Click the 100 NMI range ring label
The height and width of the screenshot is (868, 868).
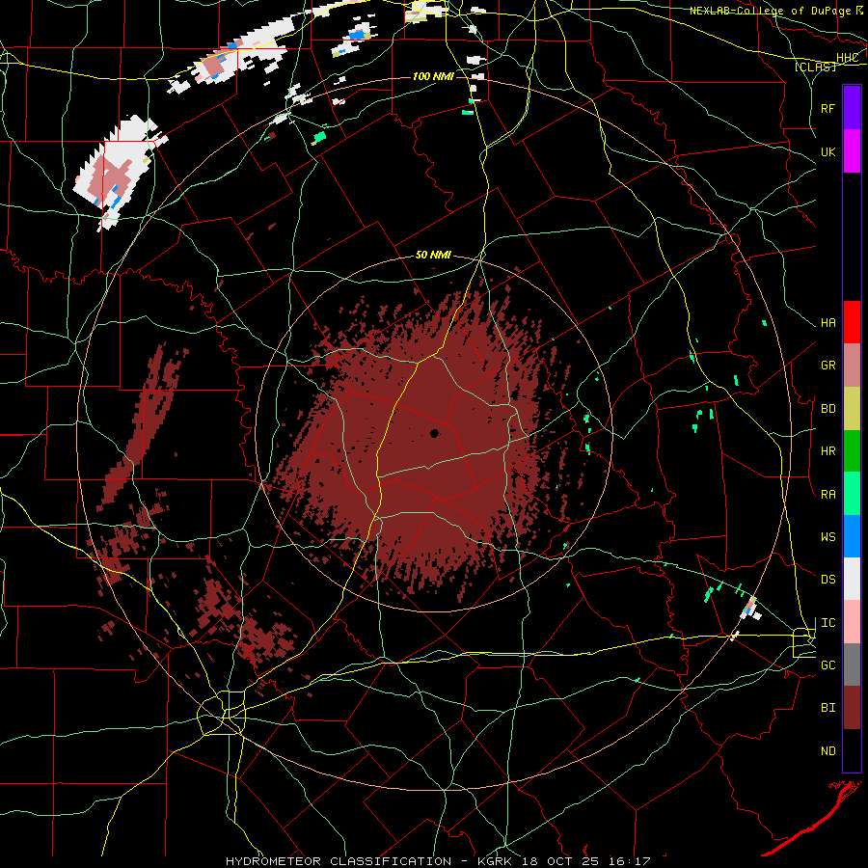[433, 76]
